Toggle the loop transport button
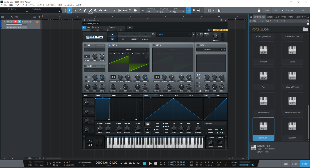 162,163
